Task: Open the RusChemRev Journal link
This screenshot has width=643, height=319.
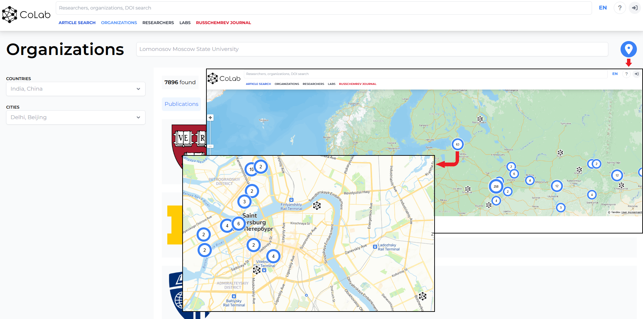Action: [223, 23]
